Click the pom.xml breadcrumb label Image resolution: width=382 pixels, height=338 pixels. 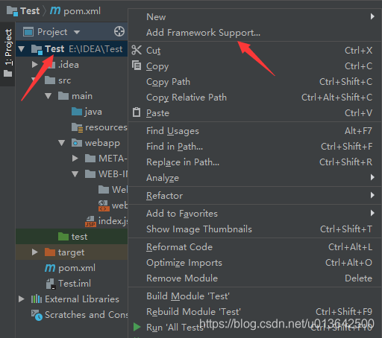(x=82, y=11)
